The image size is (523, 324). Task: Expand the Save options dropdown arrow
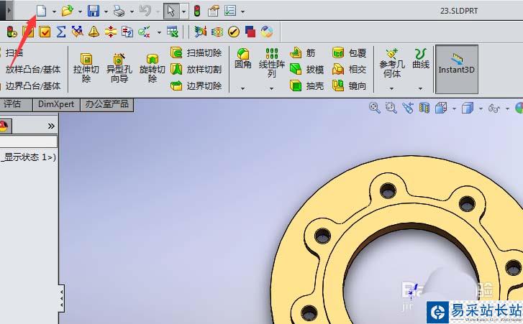coord(106,11)
